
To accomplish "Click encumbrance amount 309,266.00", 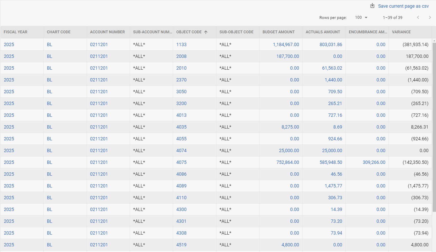I will click(374, 162).
